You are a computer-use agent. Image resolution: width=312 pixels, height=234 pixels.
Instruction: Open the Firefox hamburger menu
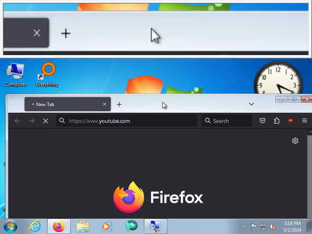click(305, 121)
